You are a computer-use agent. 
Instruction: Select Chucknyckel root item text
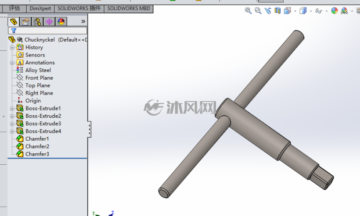[40, 39]
